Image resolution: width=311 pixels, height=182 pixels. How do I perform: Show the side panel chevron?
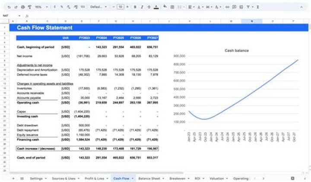[305, 179]
